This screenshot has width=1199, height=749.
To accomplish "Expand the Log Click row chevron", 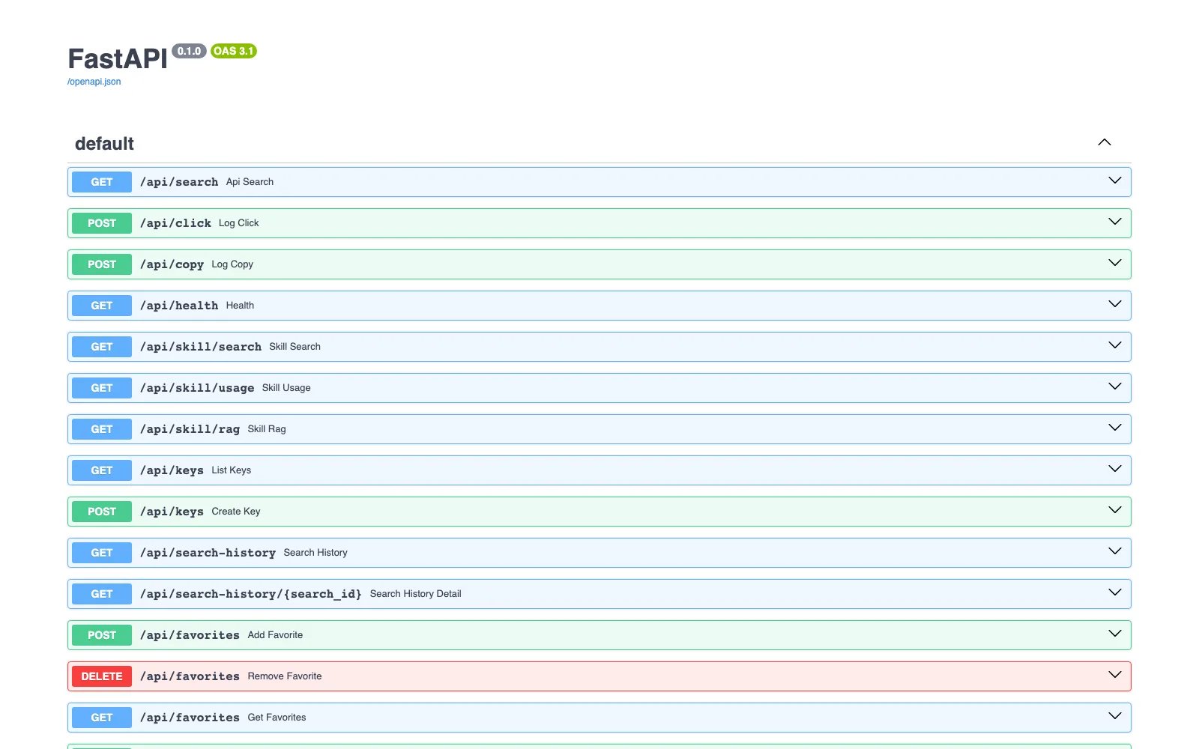I will (1115, 222).
